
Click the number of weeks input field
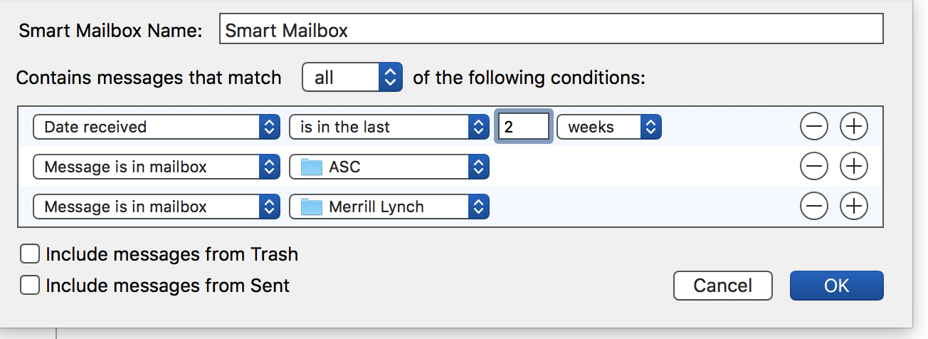coord(524,127)
